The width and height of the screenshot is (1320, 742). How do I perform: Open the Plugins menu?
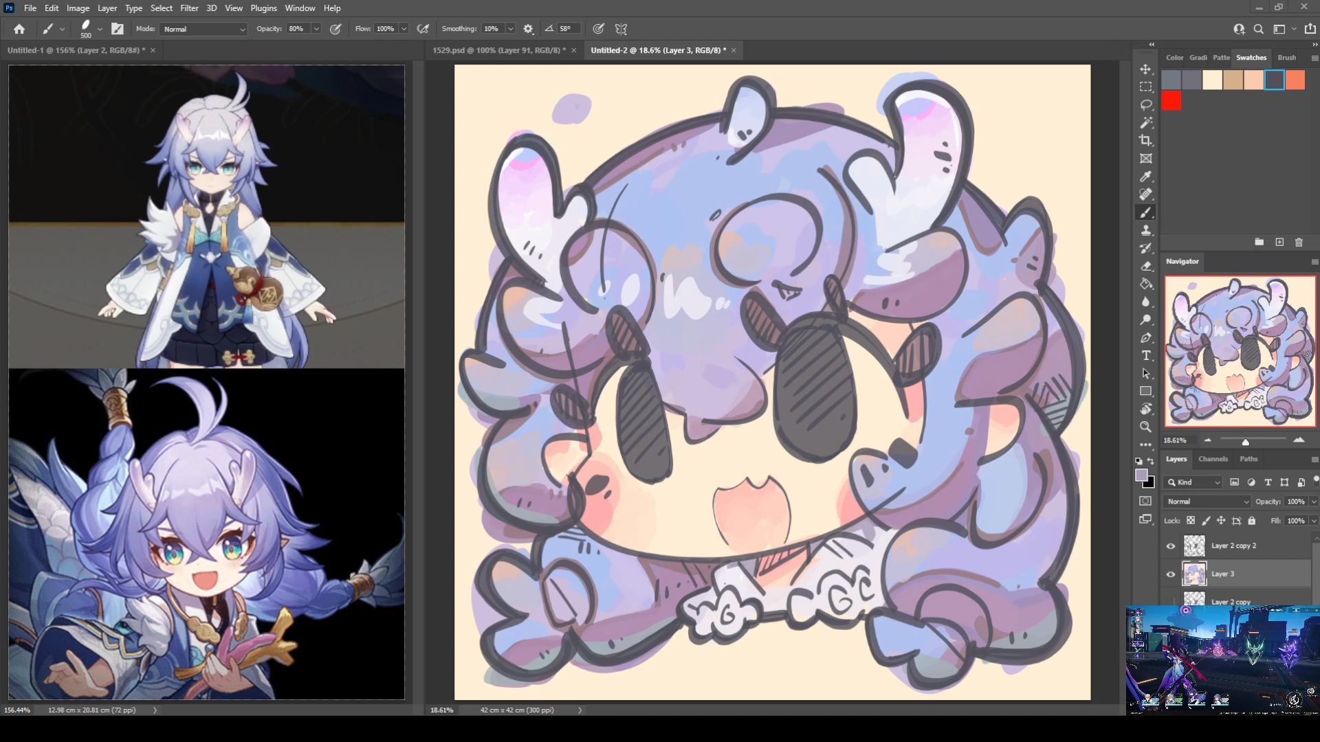263,8
